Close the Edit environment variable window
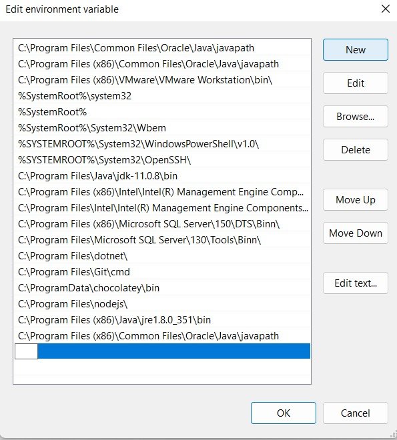The image size is (397, 440). click(386, 9)
